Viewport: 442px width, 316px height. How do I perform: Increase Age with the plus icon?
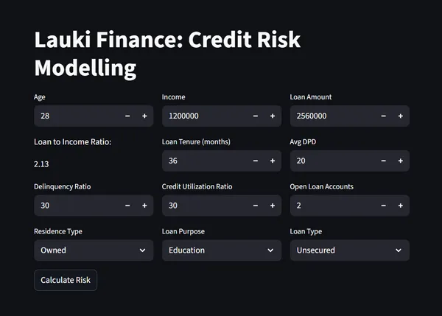[144, 116]
